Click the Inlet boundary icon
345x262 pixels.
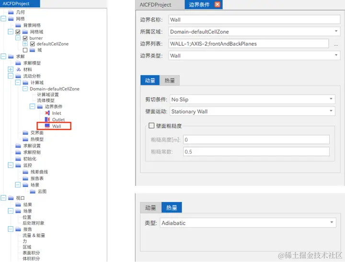click(x=47, y=113)
